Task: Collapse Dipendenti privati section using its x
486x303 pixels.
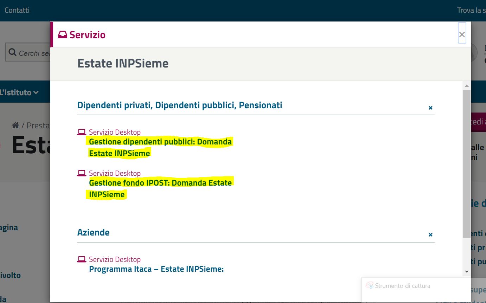Action: pos(430,108)
